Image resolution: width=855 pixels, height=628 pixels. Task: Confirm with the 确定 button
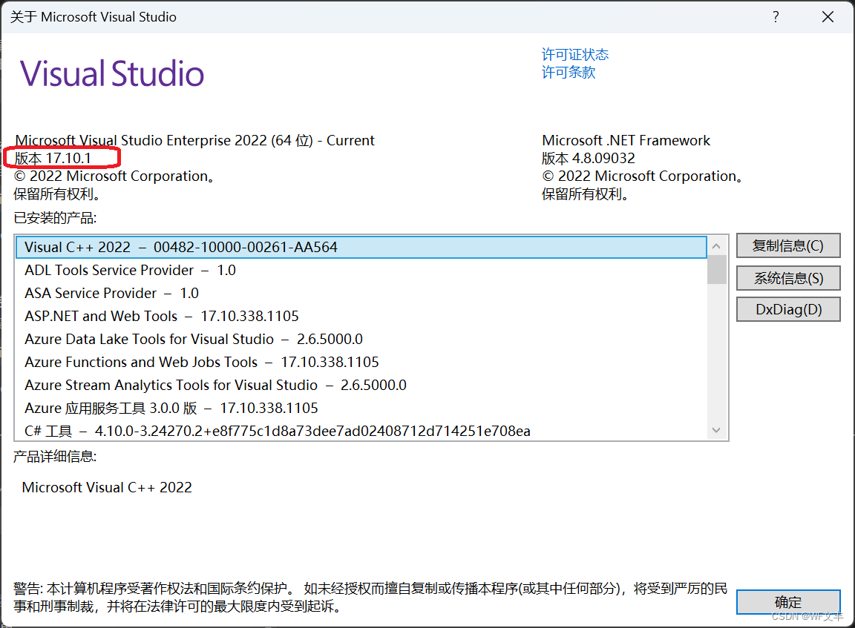pos(788,602)
